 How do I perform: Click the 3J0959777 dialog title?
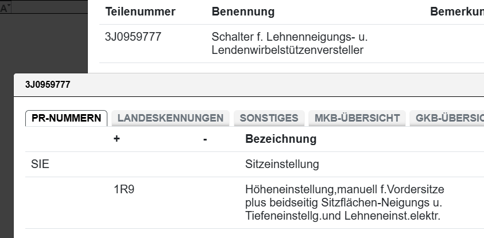pyautogui.click(x=48, y=84)
